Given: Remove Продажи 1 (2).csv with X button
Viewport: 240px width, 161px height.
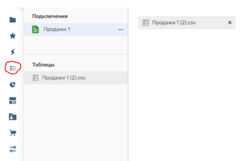Looking at the screenshot, I should point(229,22).
